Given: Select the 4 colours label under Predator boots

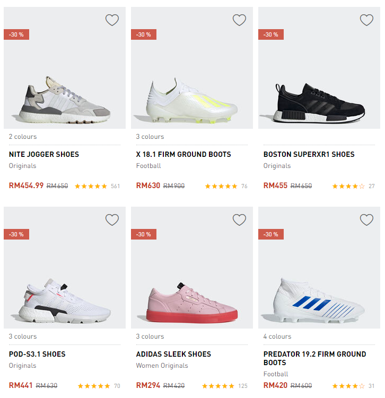Looking at the screenshot, I should (277, 337).
